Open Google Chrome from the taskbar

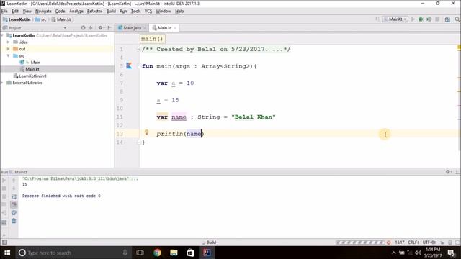coord(157,253)
